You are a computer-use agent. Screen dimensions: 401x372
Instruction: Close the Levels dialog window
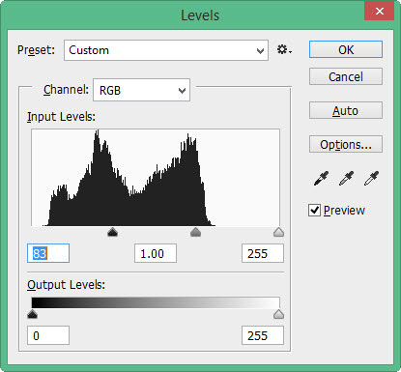(379, 11)
